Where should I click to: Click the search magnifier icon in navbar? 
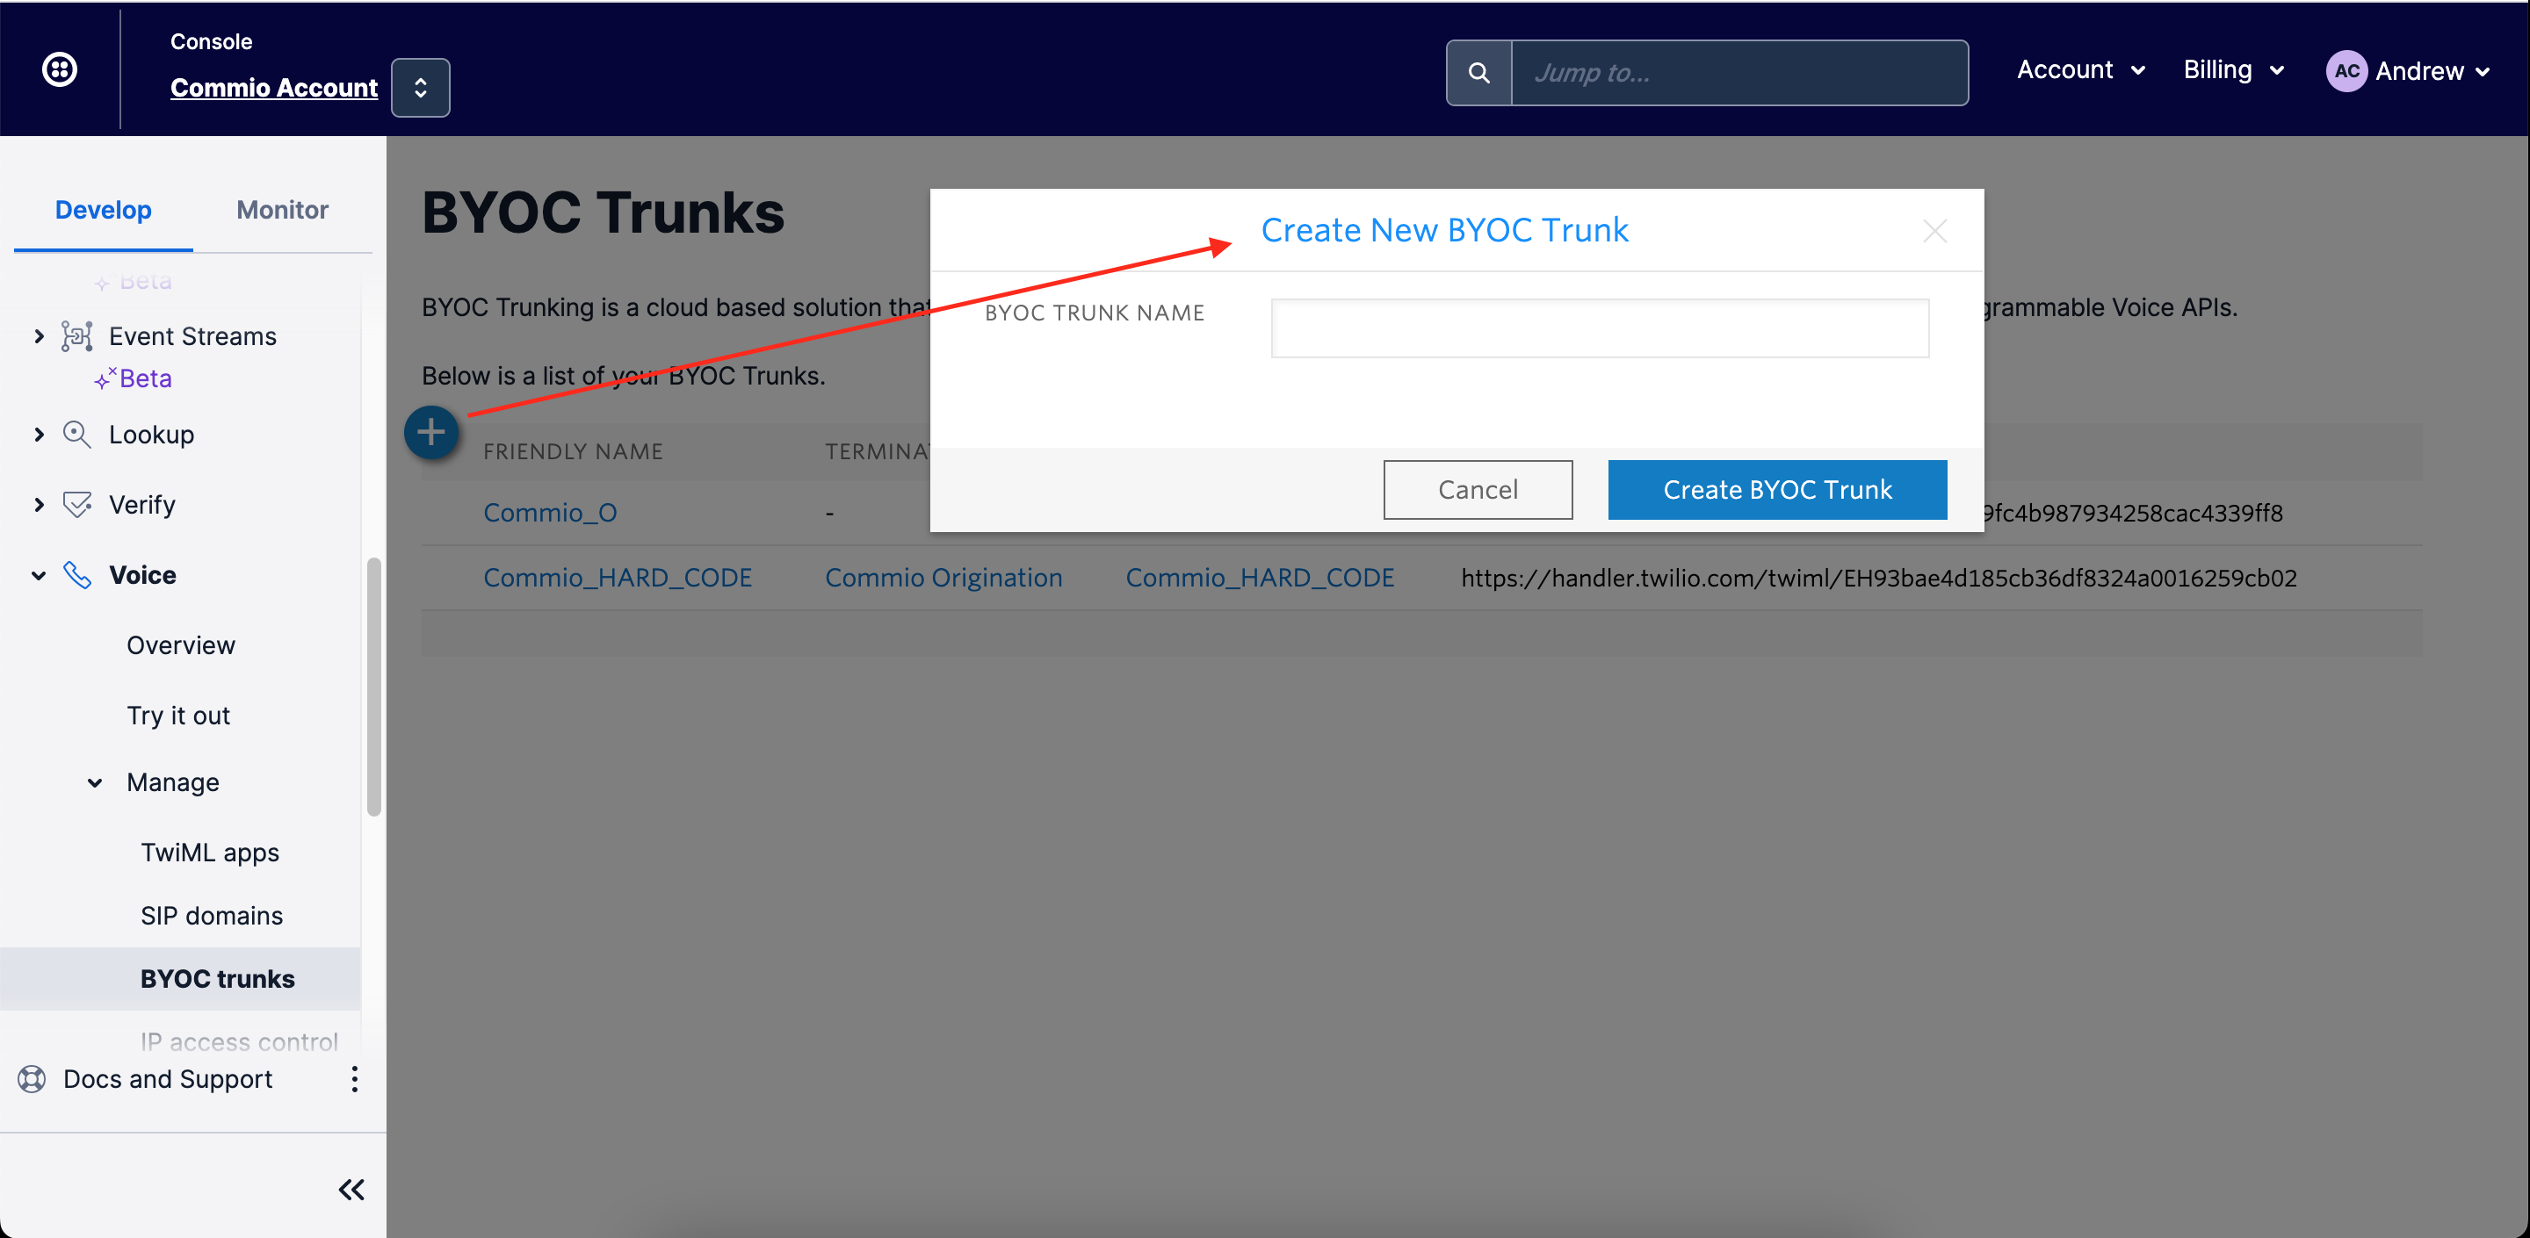tap(1478, 73)
